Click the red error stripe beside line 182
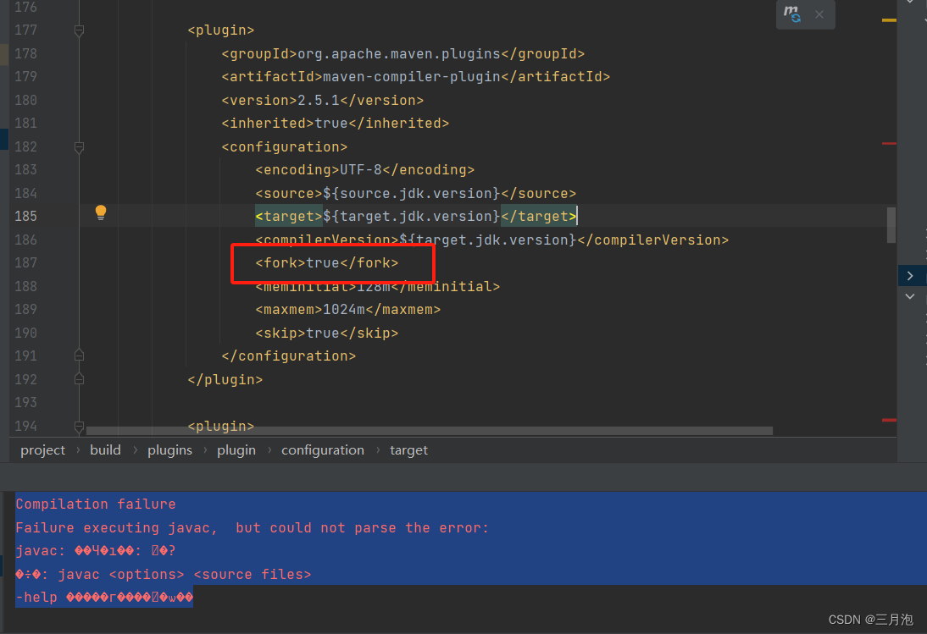 (890, 142)
